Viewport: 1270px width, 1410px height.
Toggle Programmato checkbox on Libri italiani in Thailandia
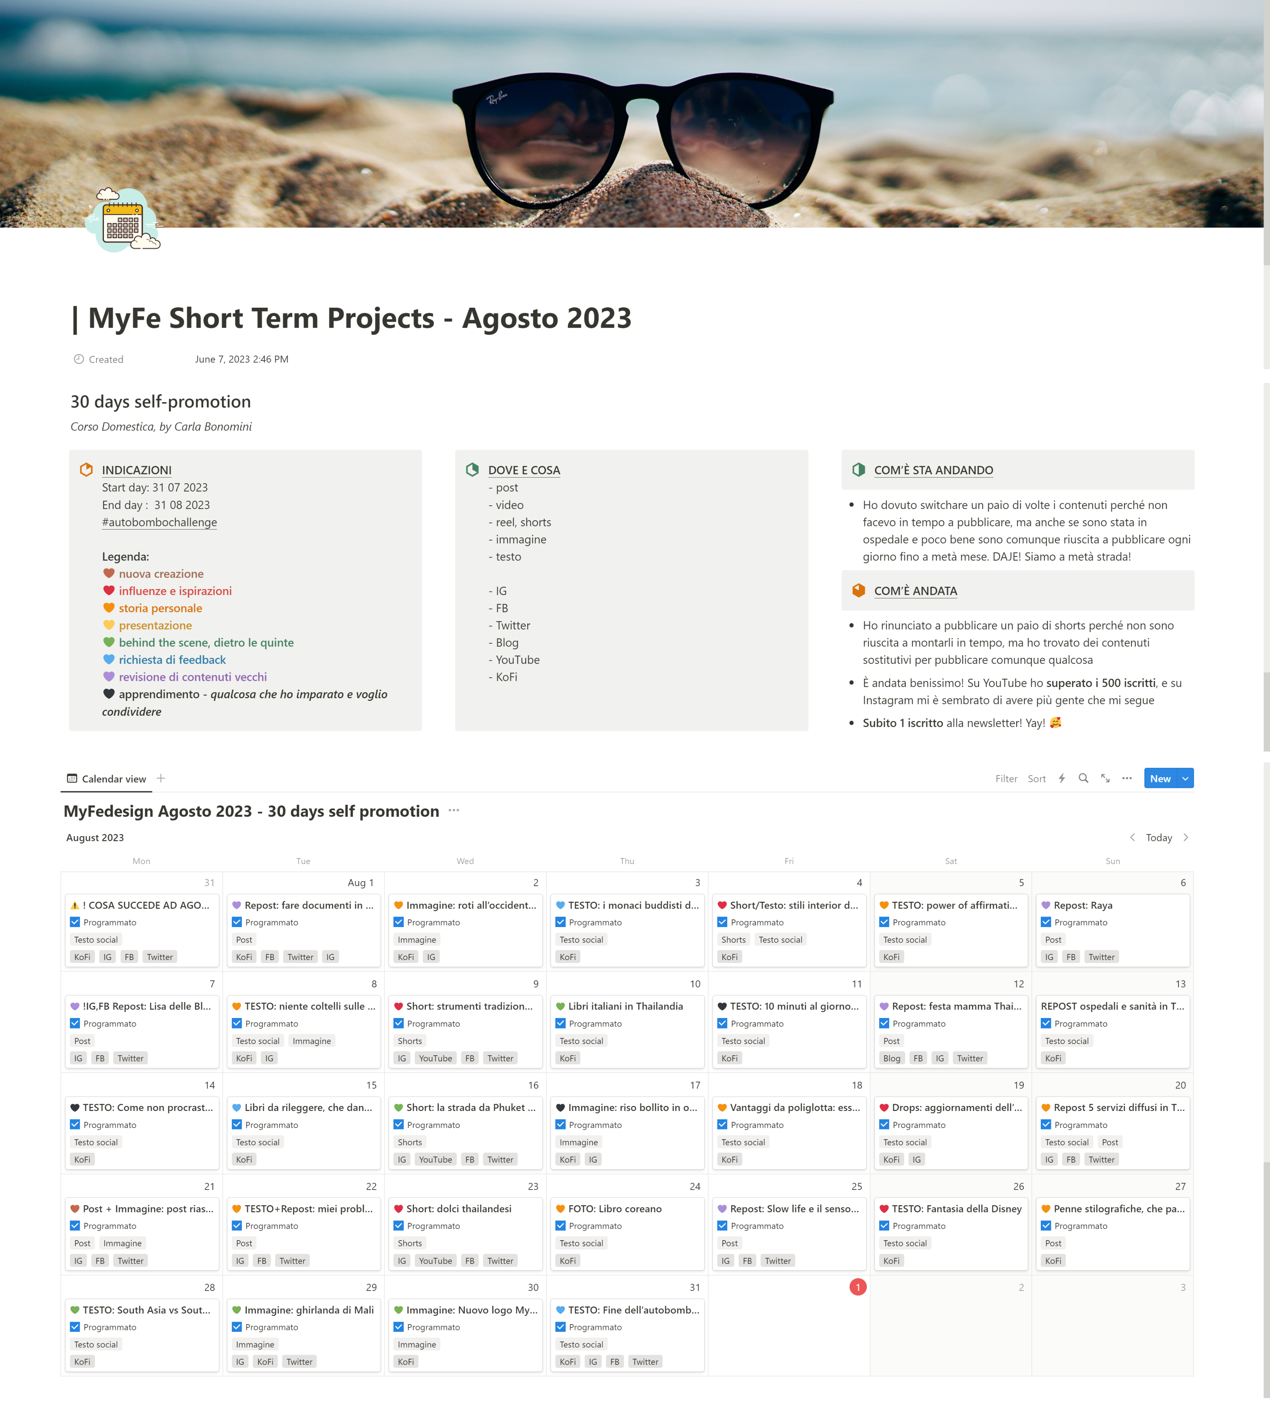560,1023
